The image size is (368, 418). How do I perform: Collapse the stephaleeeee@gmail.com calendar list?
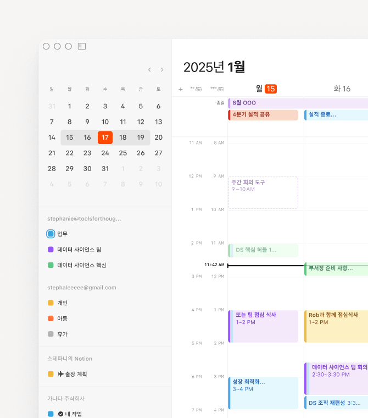click(x=81, y=287)
